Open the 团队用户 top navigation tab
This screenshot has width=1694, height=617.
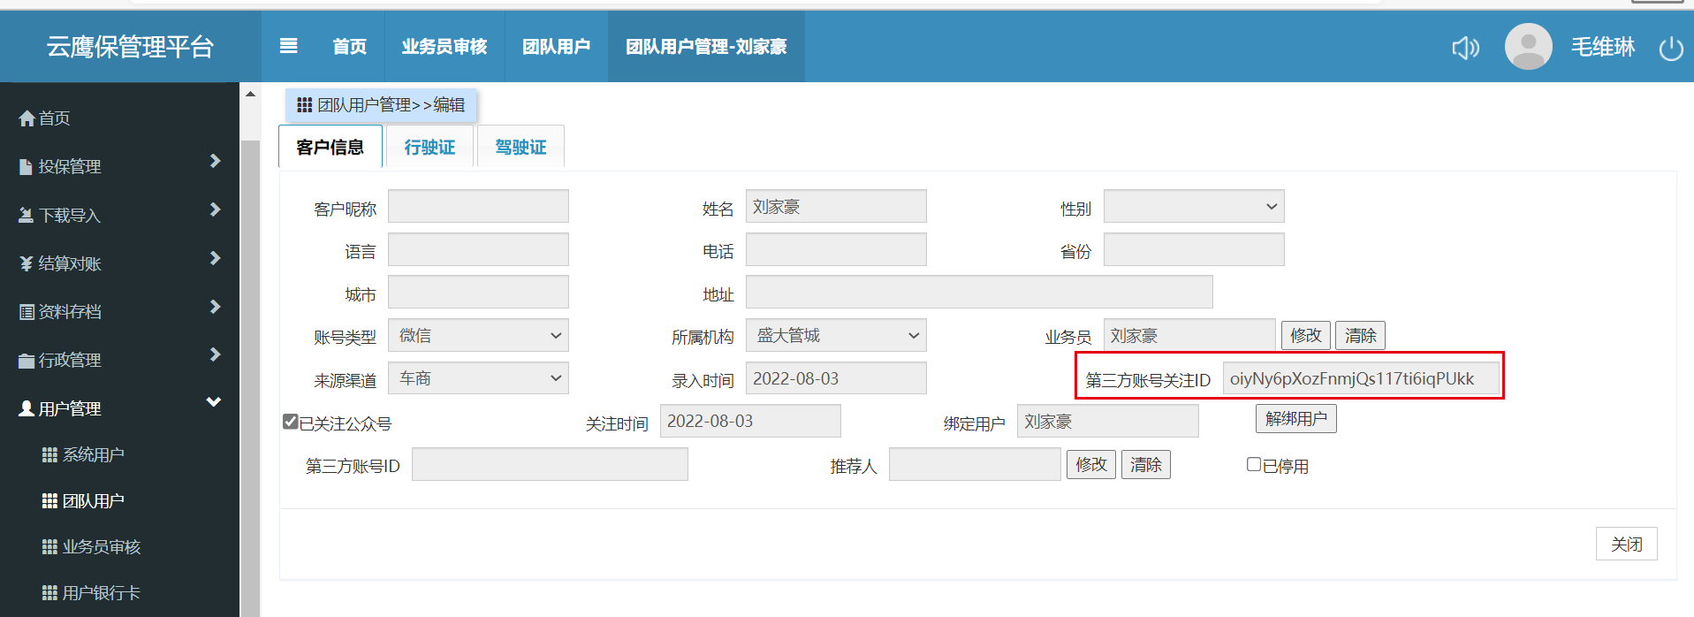point(557,46)
